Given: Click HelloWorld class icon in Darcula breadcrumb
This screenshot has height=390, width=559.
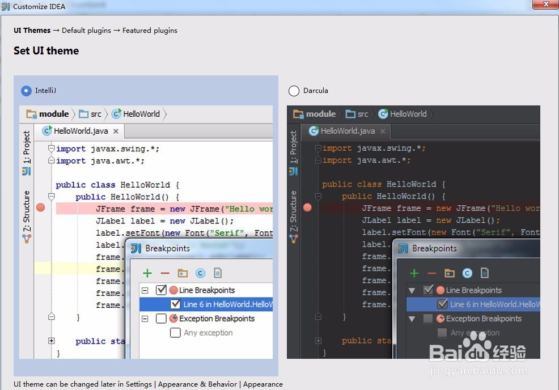Looking at the screenshot, I should click(x=383, y=114).
